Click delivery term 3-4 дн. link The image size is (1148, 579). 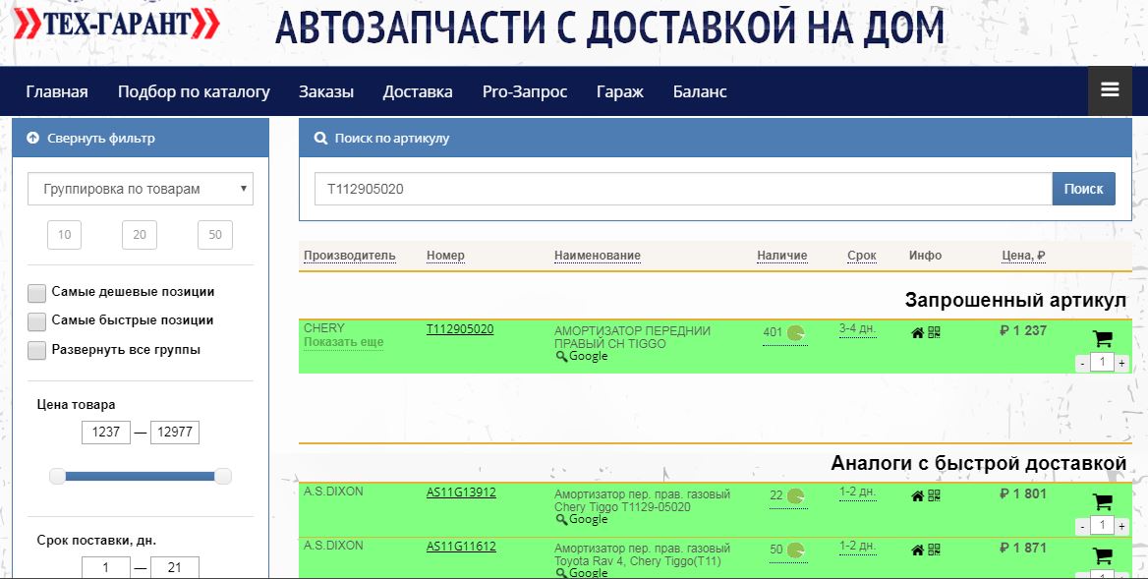(x=857, y=328)
